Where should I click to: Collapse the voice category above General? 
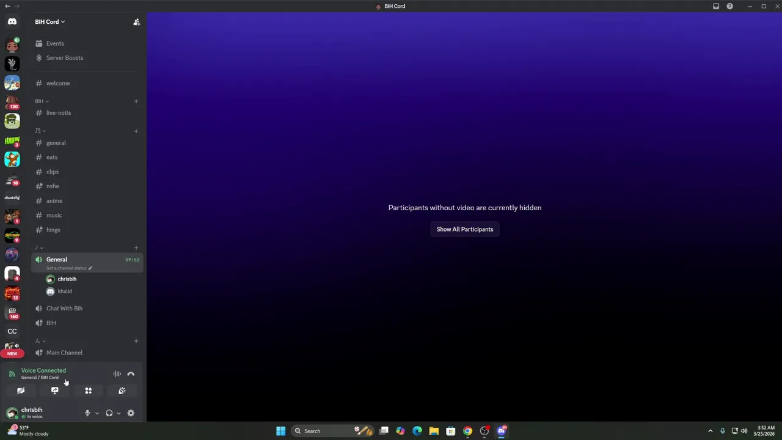pos(39,248)
